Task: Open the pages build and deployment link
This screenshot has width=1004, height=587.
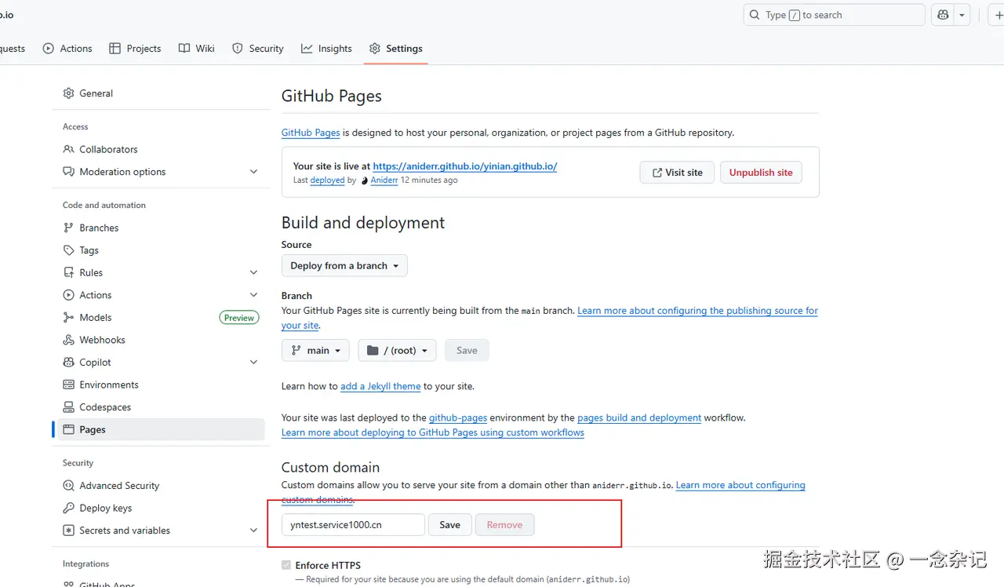Action: point(639,417)
